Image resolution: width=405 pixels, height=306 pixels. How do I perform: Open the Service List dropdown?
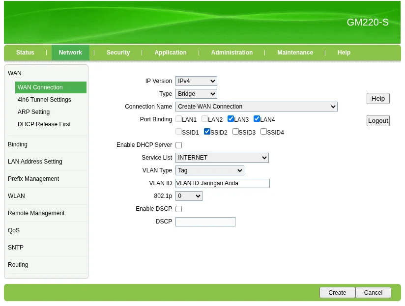(222, 158)
